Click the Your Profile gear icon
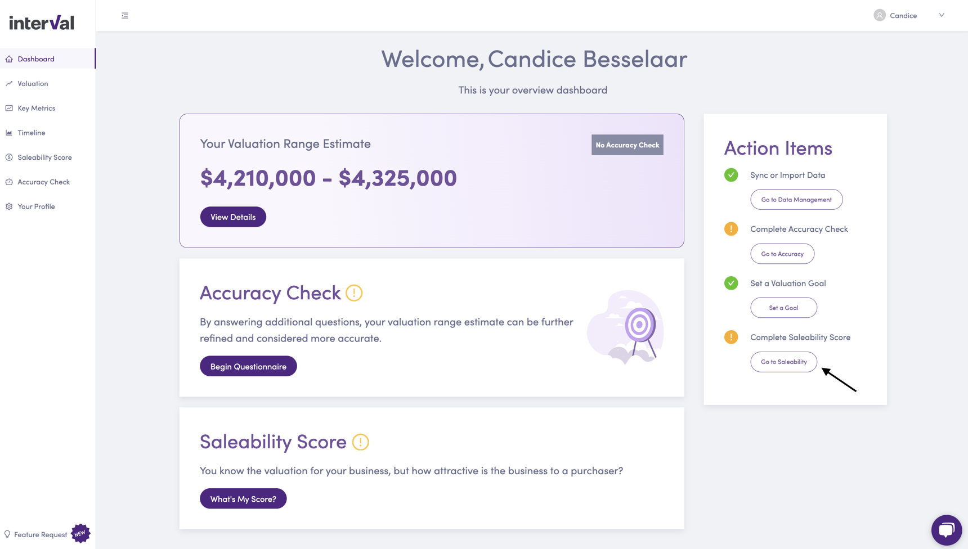968x549 pixels. tap(9, 206)
